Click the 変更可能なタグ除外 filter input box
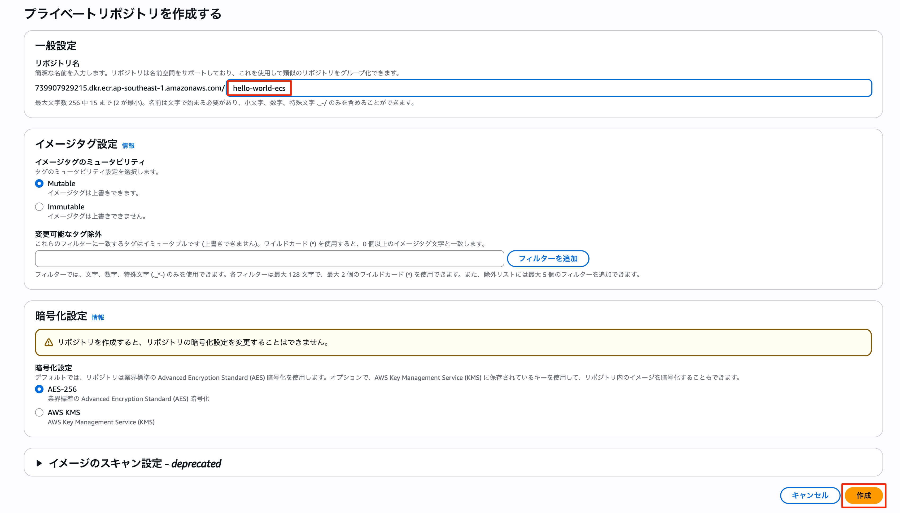 (269, 259)
